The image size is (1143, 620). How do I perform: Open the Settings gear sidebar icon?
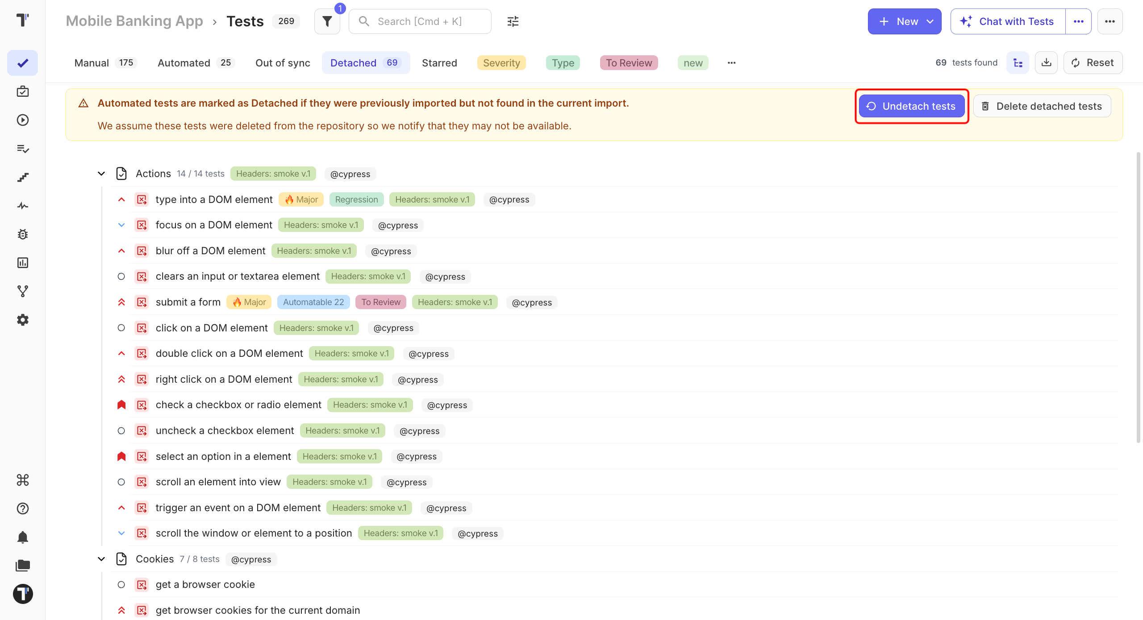click(x=23, y=320)
